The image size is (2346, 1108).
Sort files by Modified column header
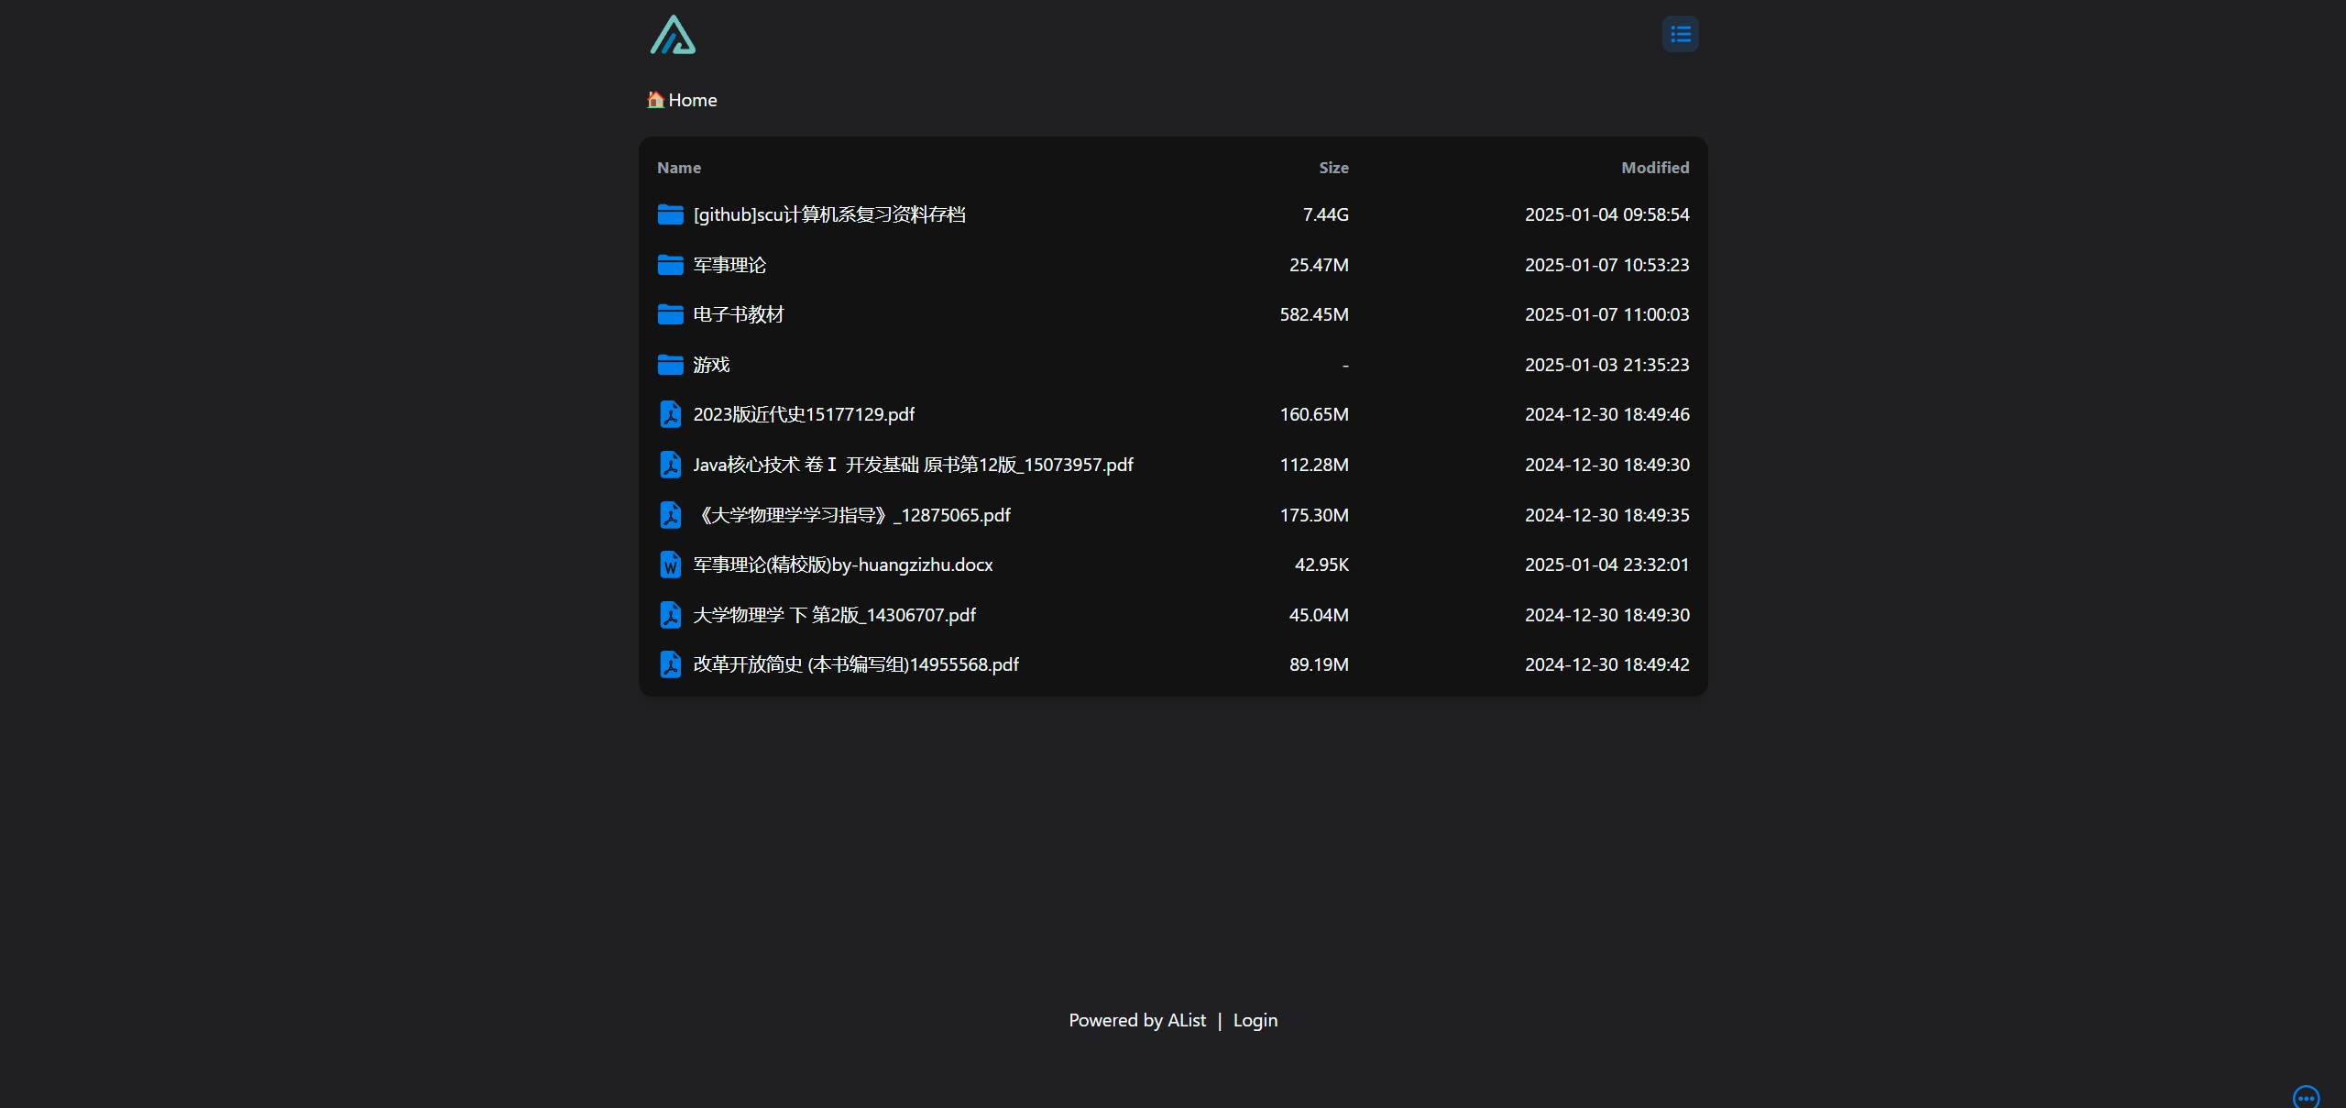click(x=1654, y=168)
